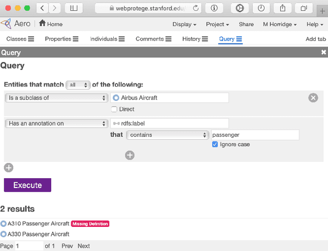This screenshot has height=251, width=328.
Task: Open the Project dropdown menu
Action: pos(217,24)
